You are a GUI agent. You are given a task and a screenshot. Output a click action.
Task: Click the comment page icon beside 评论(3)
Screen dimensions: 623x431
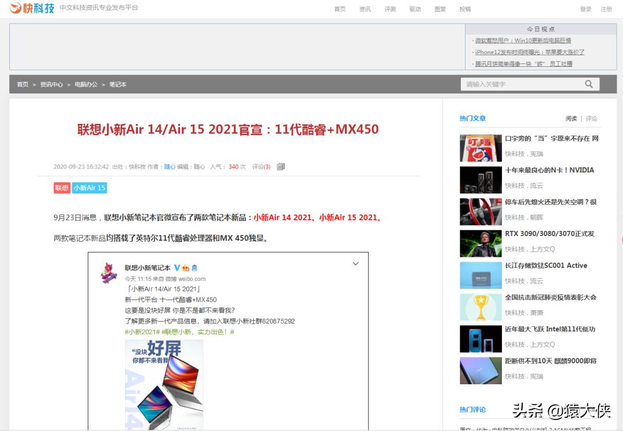coord(280,166)
